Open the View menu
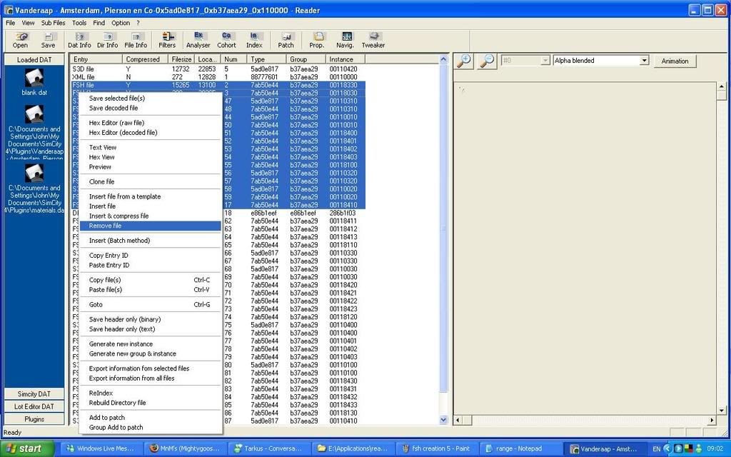The height and width of the screenshot is (457, 731). 28,22
